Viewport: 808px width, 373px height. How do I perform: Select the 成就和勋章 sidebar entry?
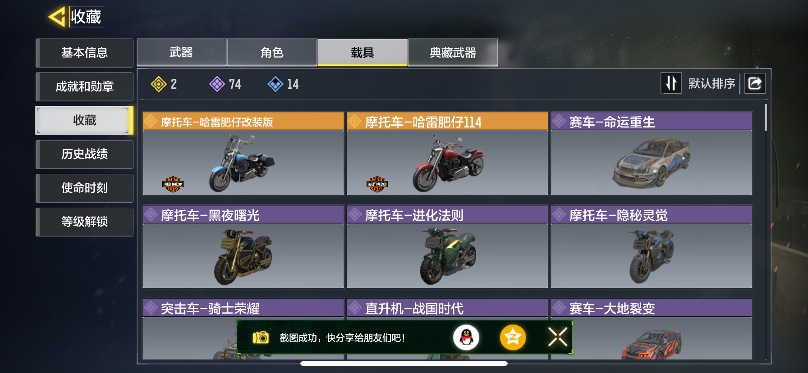point(84,86)
